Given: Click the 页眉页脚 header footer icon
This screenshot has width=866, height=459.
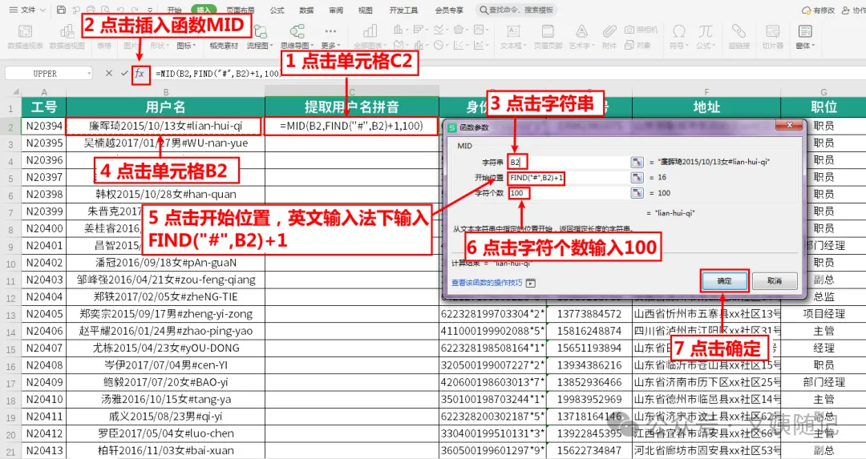Looking at the screenshot, I should pos(548,36).
